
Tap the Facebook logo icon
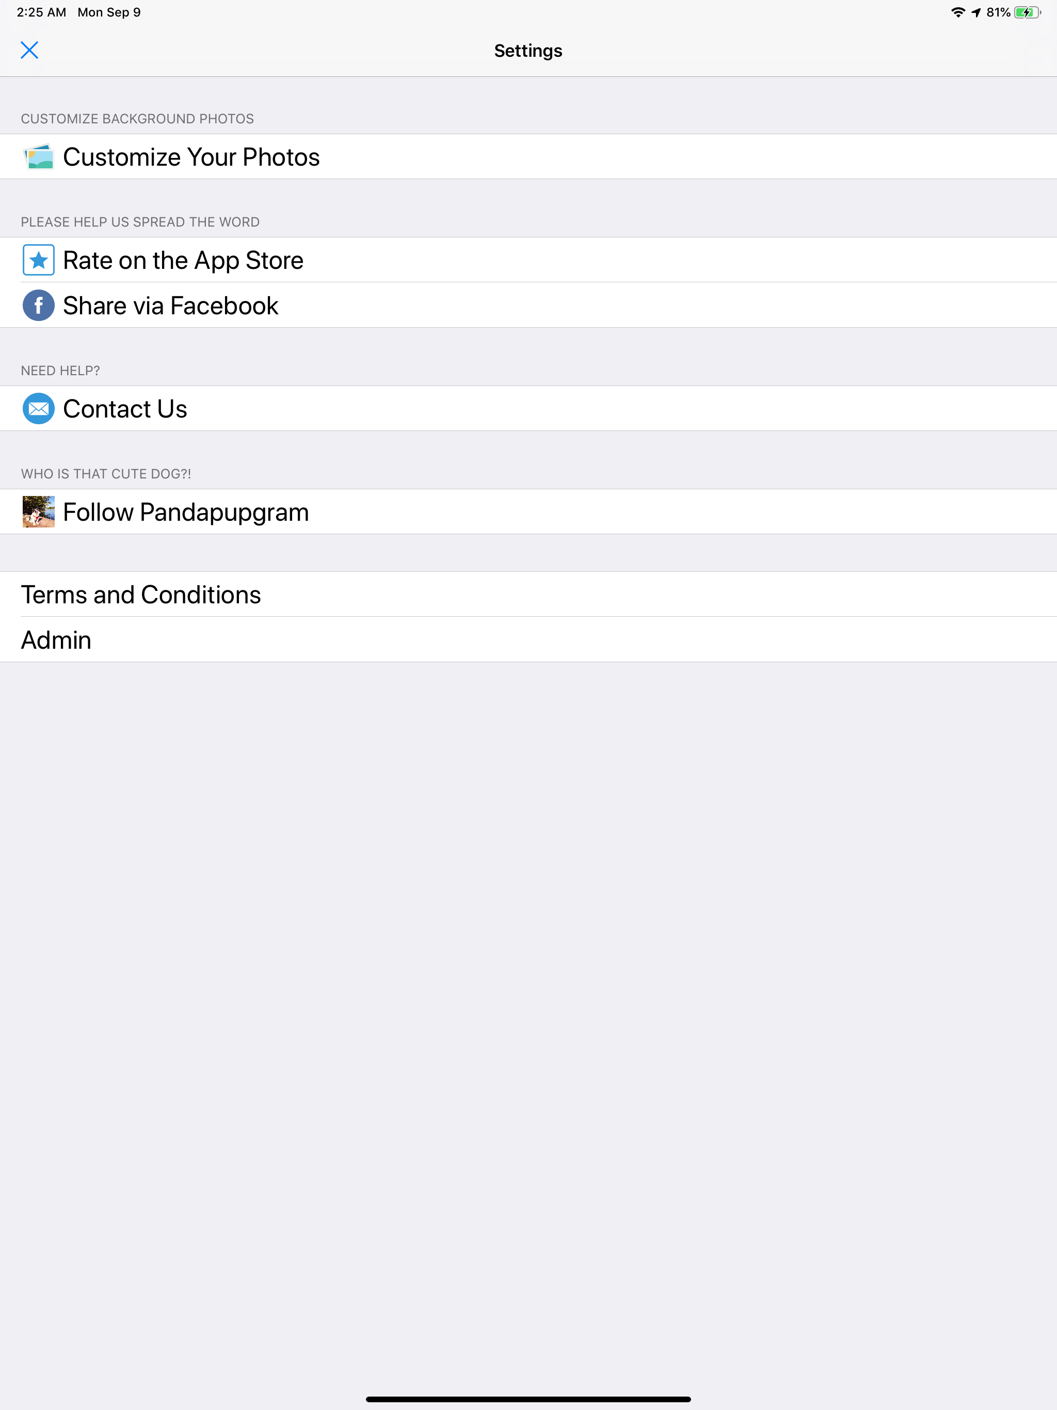point(38,306)
